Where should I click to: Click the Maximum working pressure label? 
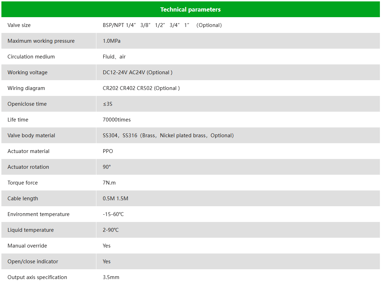(41, 41)
